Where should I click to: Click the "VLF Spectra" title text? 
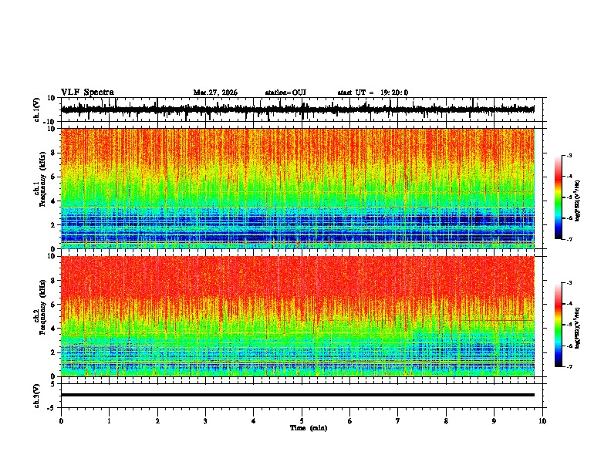[87, 93]
